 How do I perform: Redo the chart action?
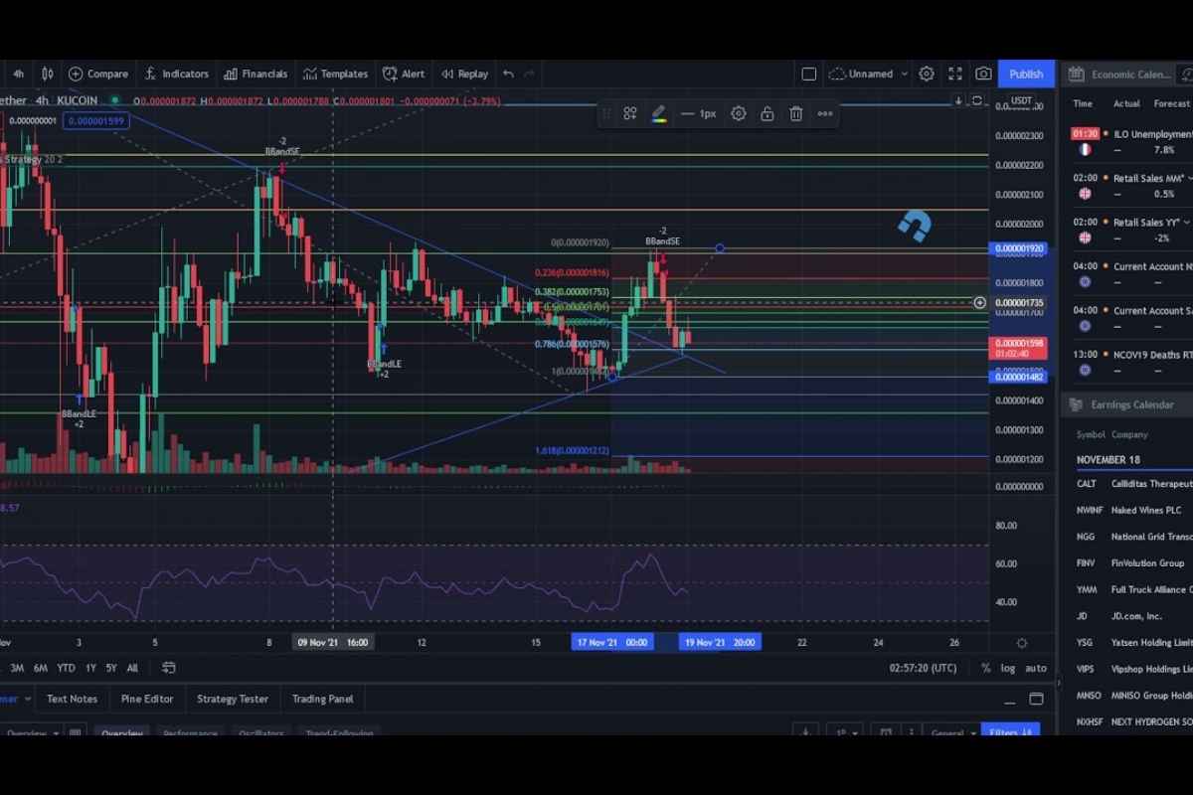click(530, 74)
